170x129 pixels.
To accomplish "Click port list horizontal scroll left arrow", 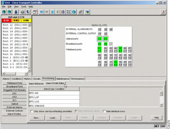I will (x=3, y=74).
